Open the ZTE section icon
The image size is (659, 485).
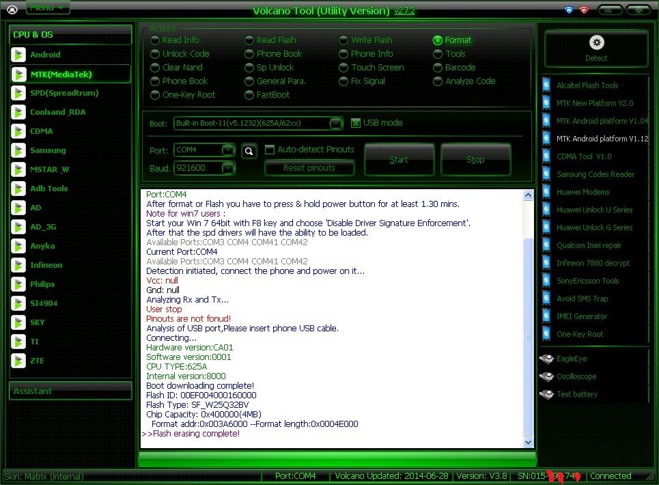coord(18,361)
